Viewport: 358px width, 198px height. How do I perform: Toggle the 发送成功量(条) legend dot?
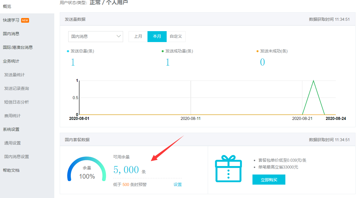163,51
